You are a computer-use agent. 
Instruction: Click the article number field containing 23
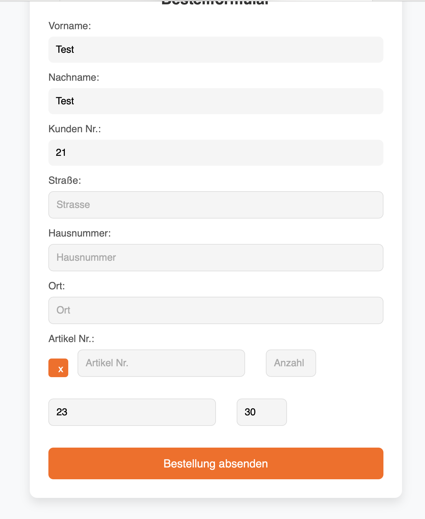click(x=132, y=412)
